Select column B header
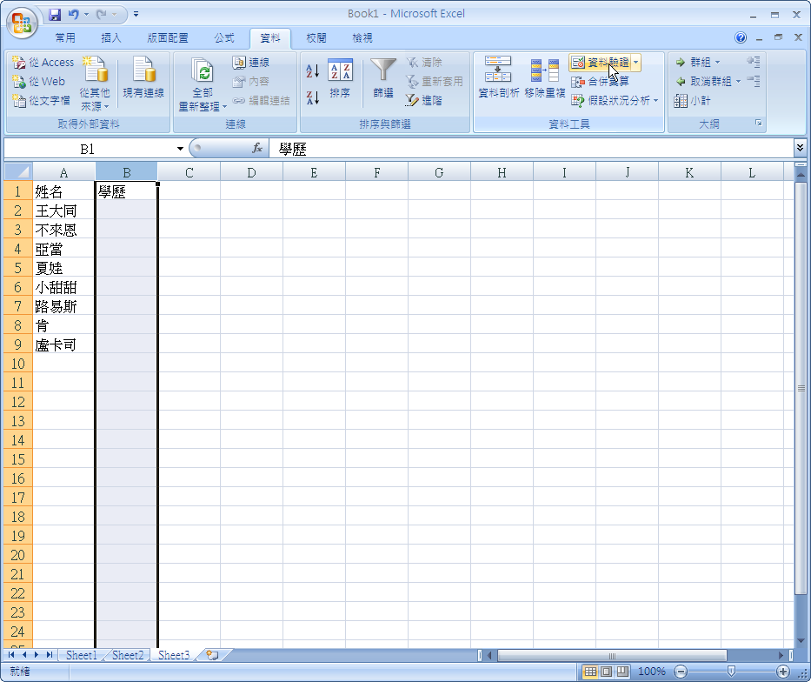The width and height of the screenshot is (811, 682). pyautogui.click(x=127, y=172)
